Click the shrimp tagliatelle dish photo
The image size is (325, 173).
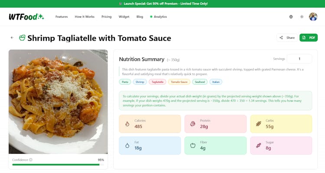[58, 102]
